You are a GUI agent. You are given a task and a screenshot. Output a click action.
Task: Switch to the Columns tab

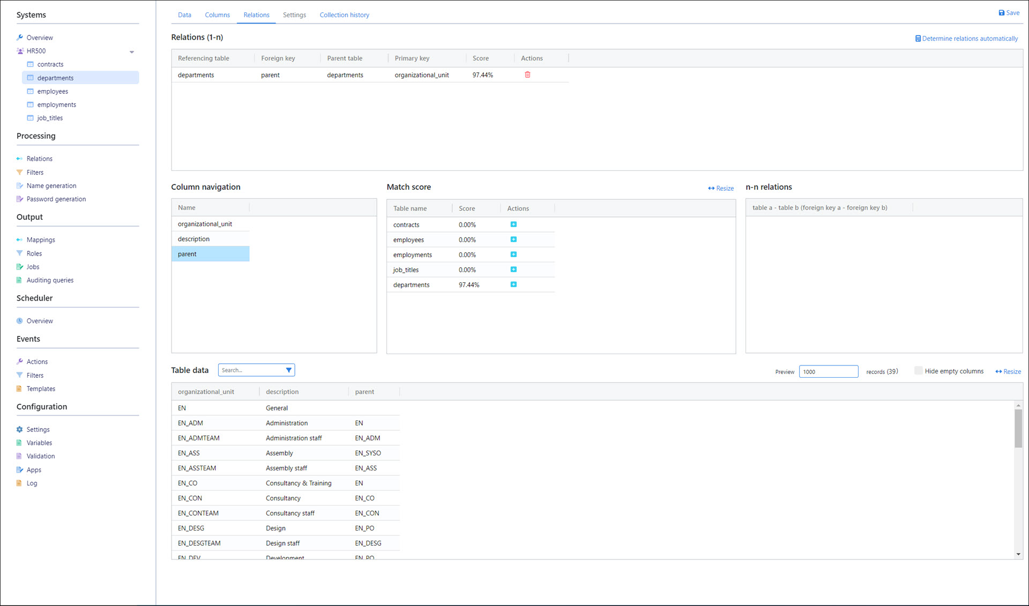tap(217, 15)
